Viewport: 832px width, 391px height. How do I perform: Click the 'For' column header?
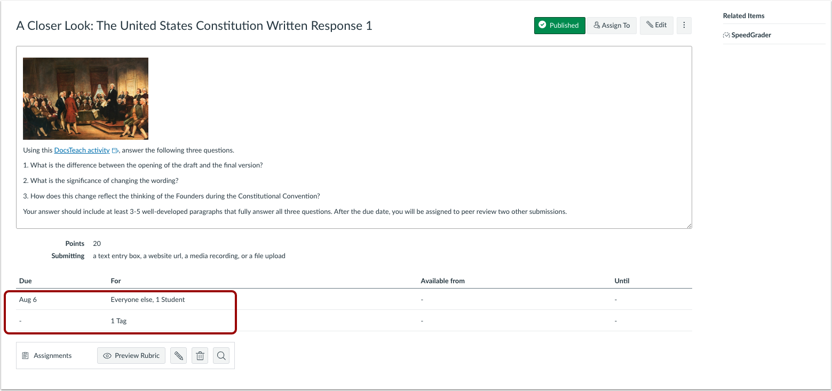pyautogui.click(x=116, y=281)
